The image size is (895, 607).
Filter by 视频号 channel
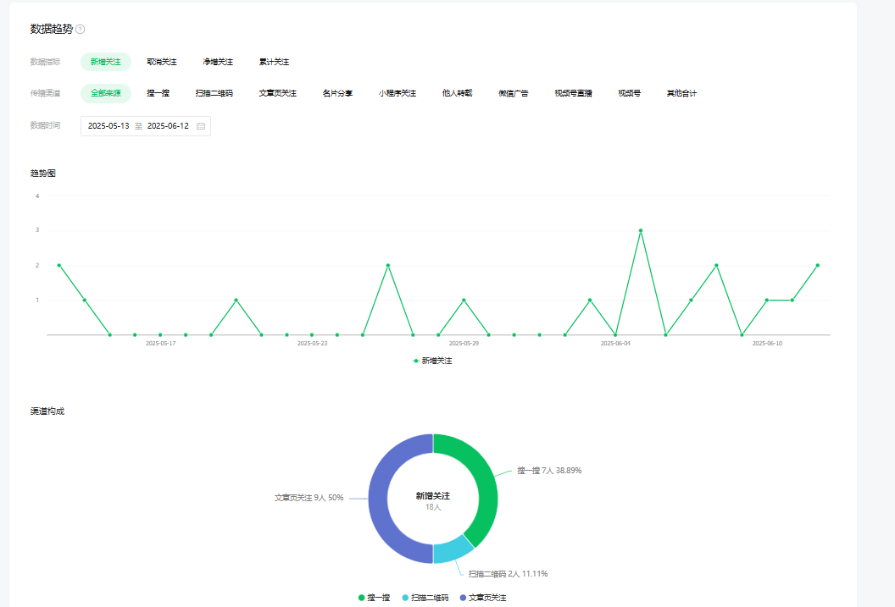pyautogui.click(x=629, y=93)
